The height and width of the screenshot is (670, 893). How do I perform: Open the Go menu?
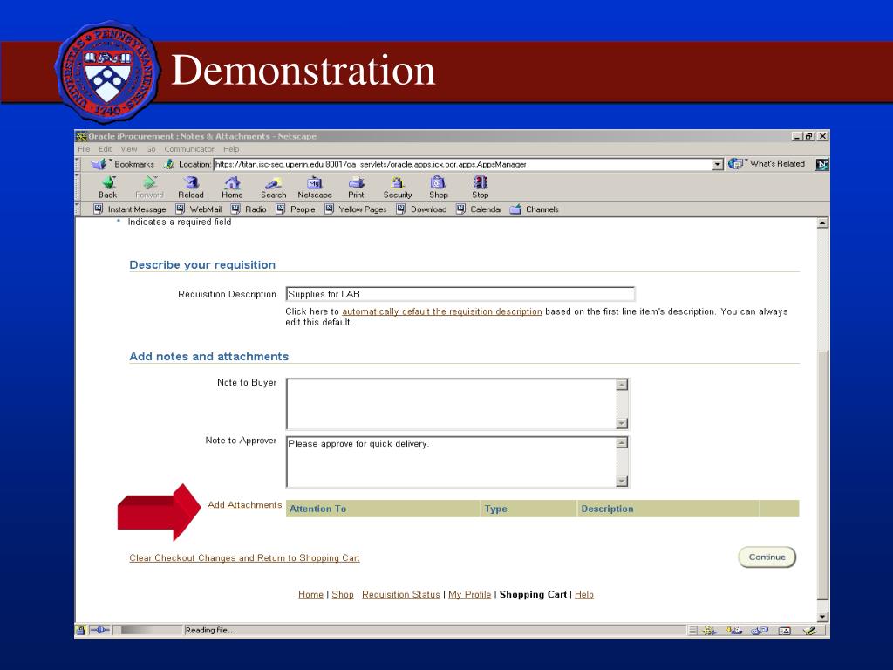[150, 149]
